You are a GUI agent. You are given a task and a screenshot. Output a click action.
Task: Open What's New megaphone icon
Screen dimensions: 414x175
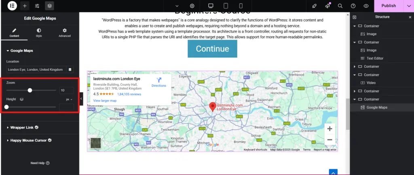click(x=327, y=6)
